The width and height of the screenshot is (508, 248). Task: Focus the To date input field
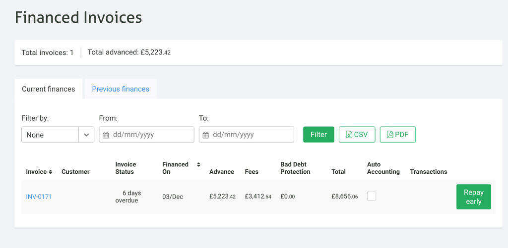251,135
